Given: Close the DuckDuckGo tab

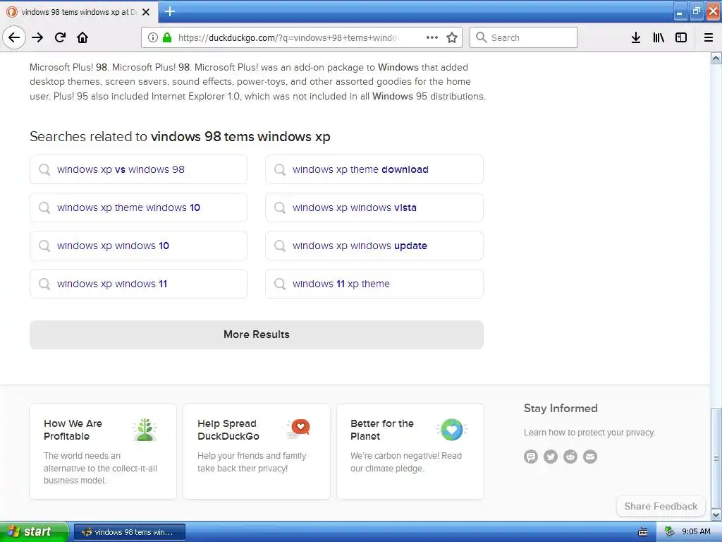Looking at the screenshot, I should pos(146,12).
